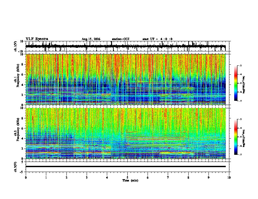
Task: Click the "4" tick on ch.1 frequency axis
Action: pyautogui.click(x=22, y=85)
